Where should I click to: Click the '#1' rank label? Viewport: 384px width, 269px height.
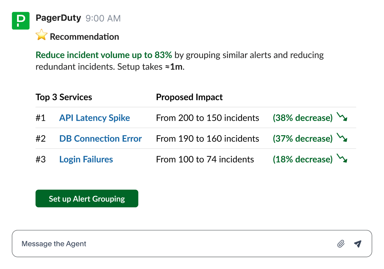[41, 118]
